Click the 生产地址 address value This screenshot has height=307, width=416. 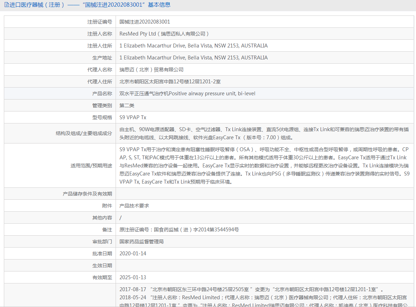(193, 58)
